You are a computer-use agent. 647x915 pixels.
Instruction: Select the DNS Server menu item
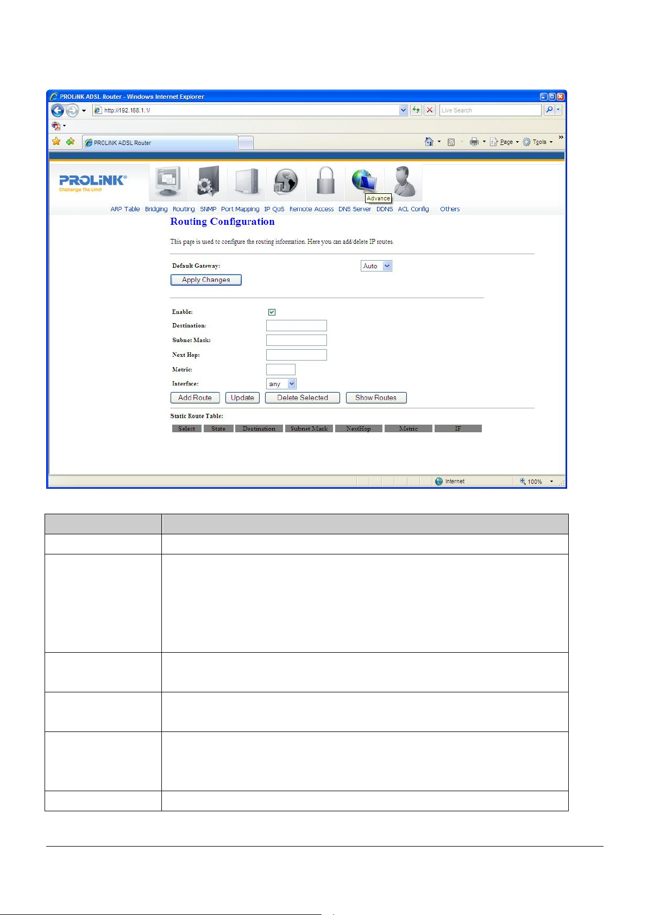(x=354, y=209)
